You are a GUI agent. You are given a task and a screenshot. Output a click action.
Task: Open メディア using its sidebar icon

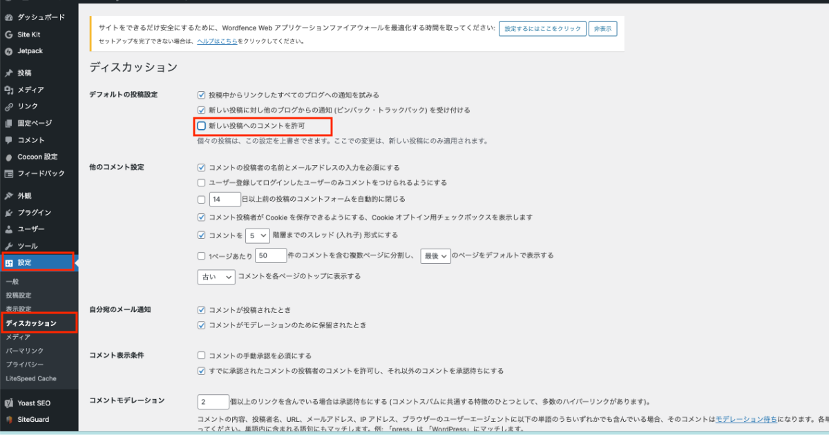(9, 90)
